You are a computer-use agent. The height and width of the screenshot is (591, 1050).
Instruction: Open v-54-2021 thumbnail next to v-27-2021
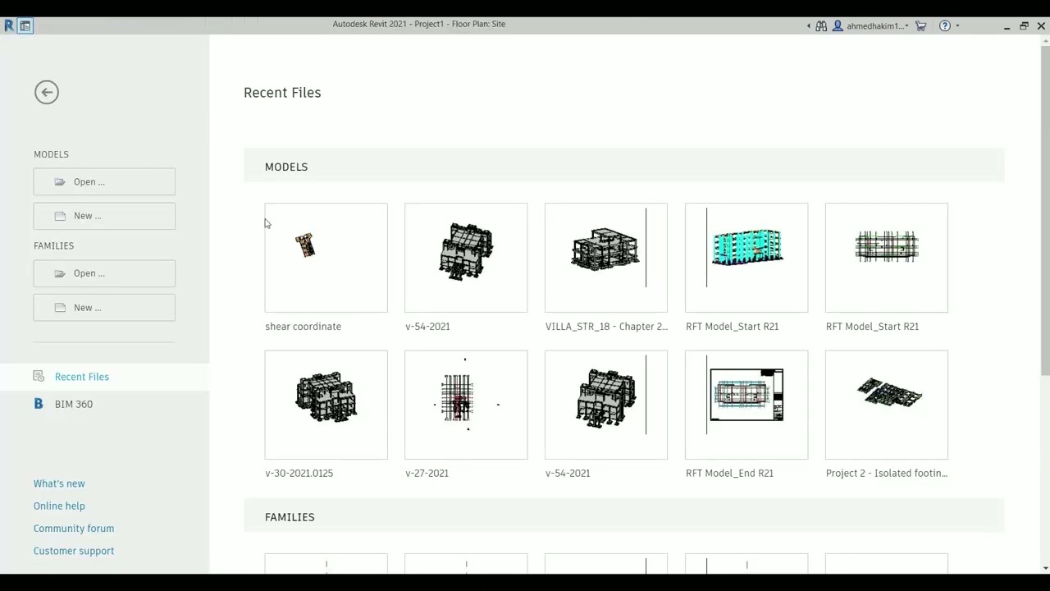click(606, 405)
